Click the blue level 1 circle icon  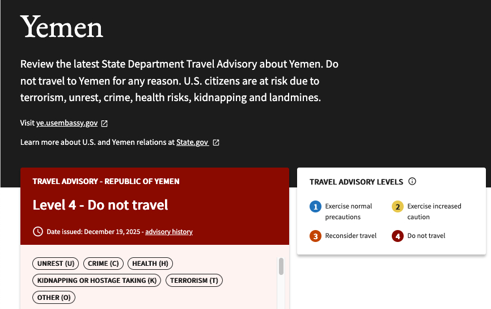(x=315, y=207)
